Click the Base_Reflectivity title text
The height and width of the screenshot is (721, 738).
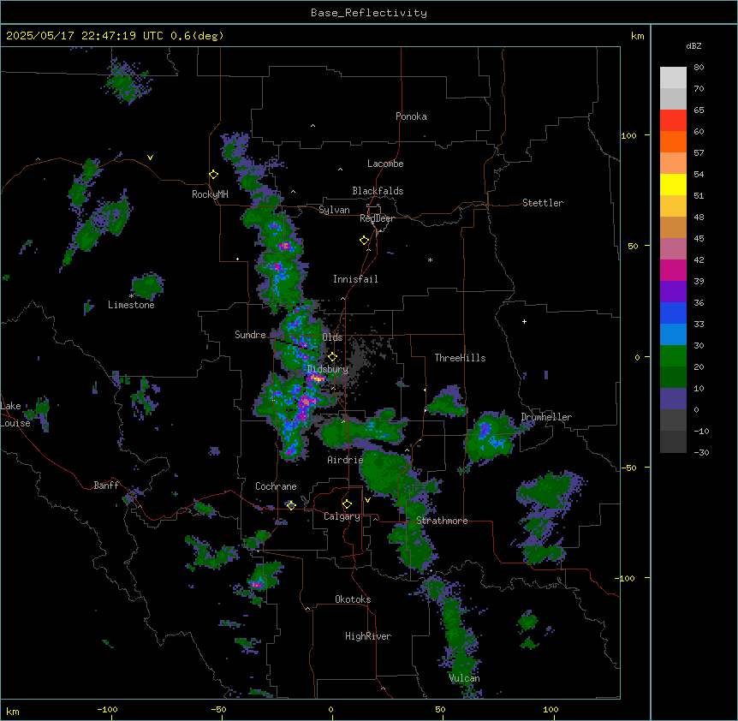pyautogui.click(x=369, y=13)
